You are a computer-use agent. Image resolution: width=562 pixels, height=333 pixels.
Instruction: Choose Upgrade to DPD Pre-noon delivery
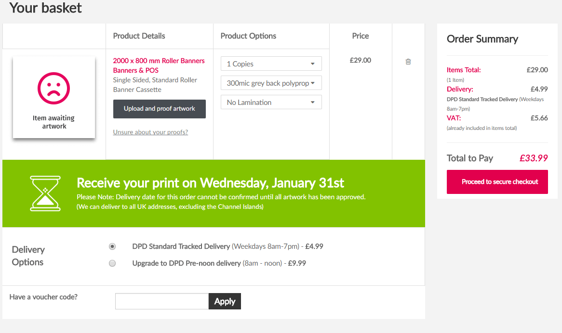point(112,263)
